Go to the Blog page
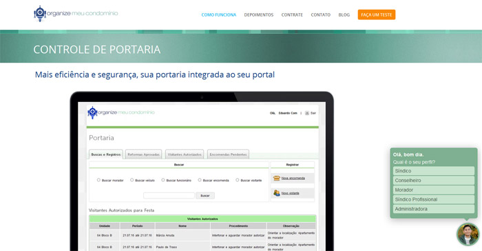This screenshot has height=251, width=482. 344,14
